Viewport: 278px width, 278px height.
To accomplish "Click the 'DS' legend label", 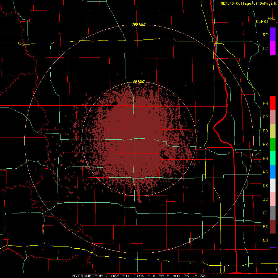I will coord(265,186).
